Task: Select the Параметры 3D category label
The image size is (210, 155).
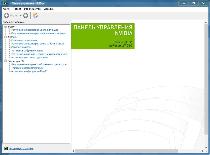Action: [x=16, y=61]
